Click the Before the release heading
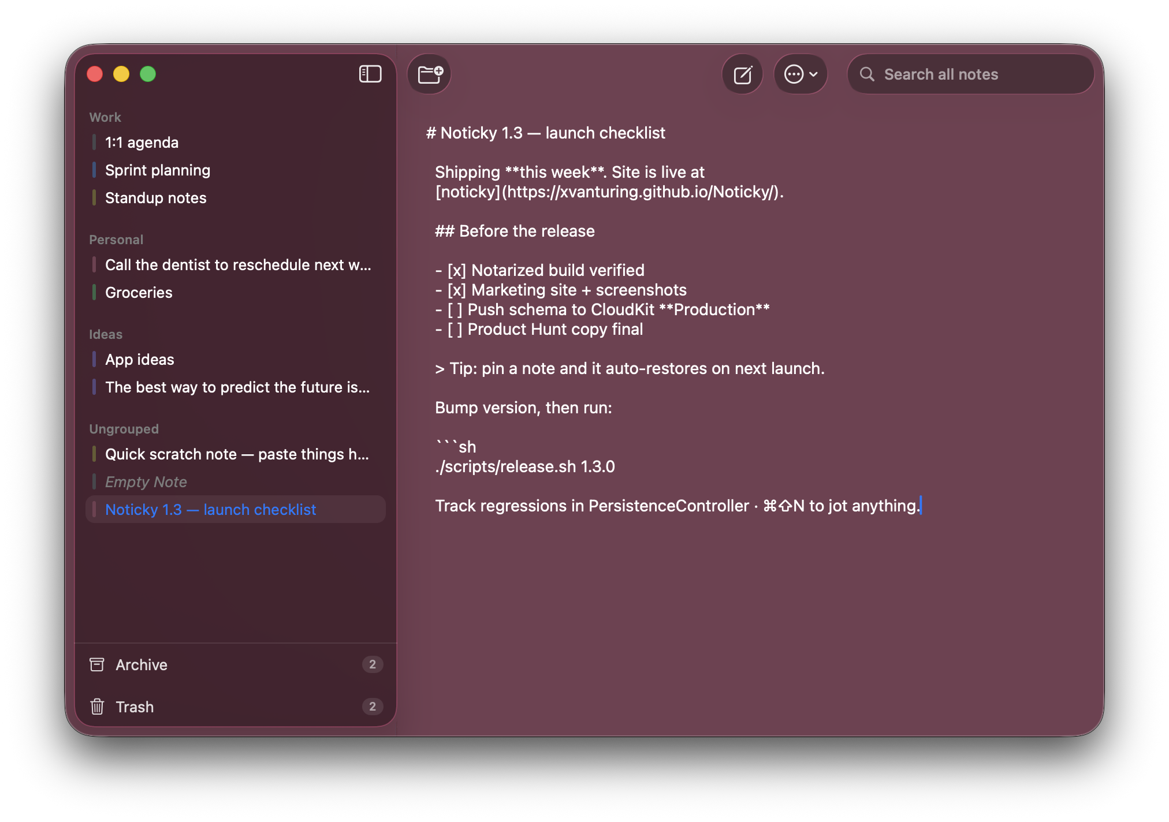The height and width of the screenshot is (822, 1169). click(515, 231)
